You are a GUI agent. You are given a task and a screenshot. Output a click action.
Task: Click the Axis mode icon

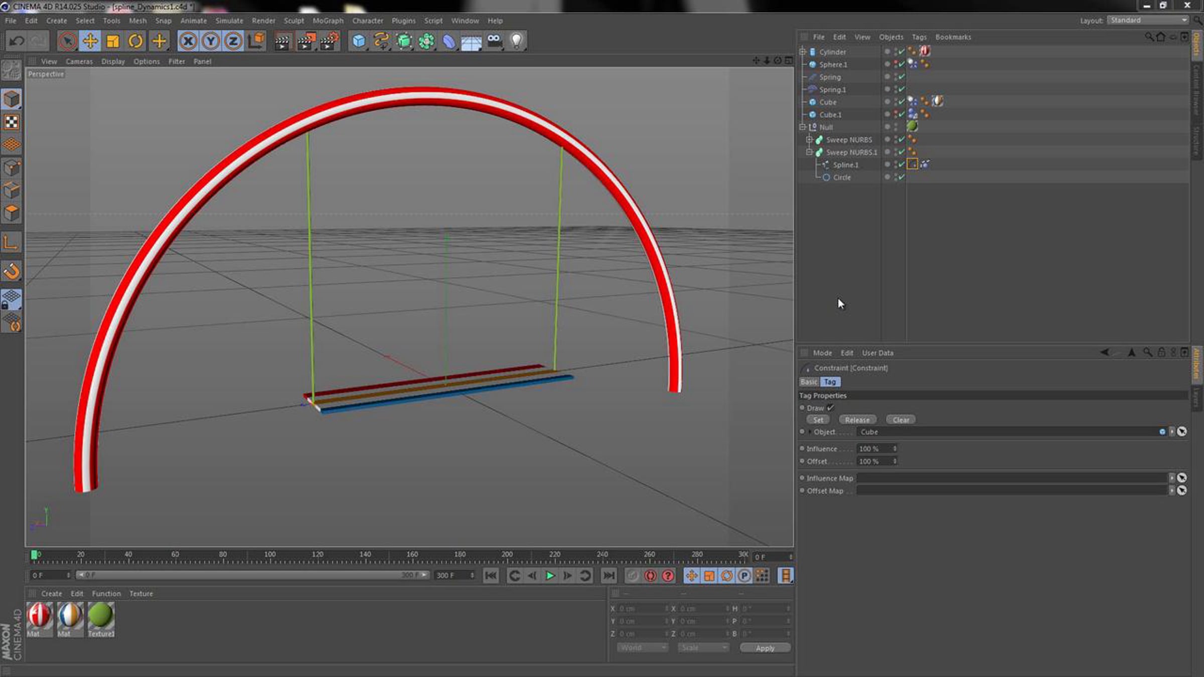point(12,243)
